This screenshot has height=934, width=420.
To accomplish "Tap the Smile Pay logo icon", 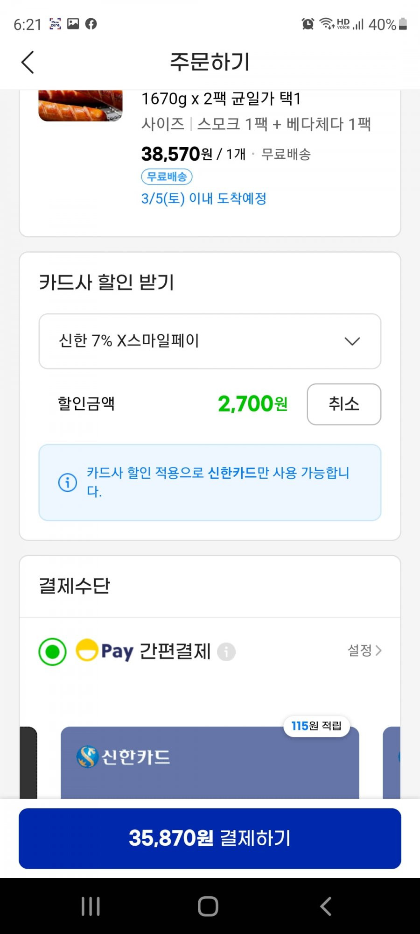I will [x=87, y=650].
